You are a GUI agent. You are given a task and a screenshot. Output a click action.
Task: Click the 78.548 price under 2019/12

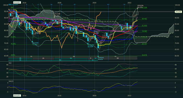[96, 33]
